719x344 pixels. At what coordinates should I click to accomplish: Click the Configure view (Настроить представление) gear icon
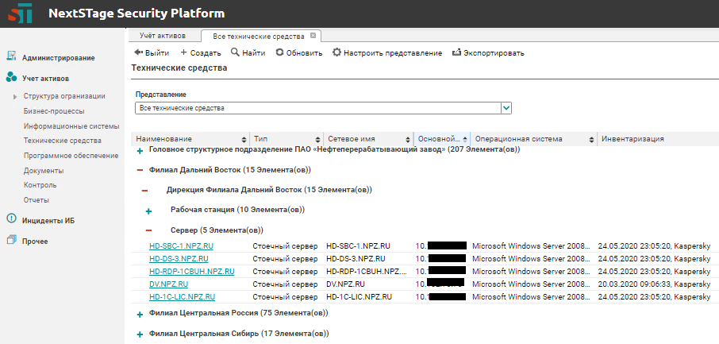[336, 52]
